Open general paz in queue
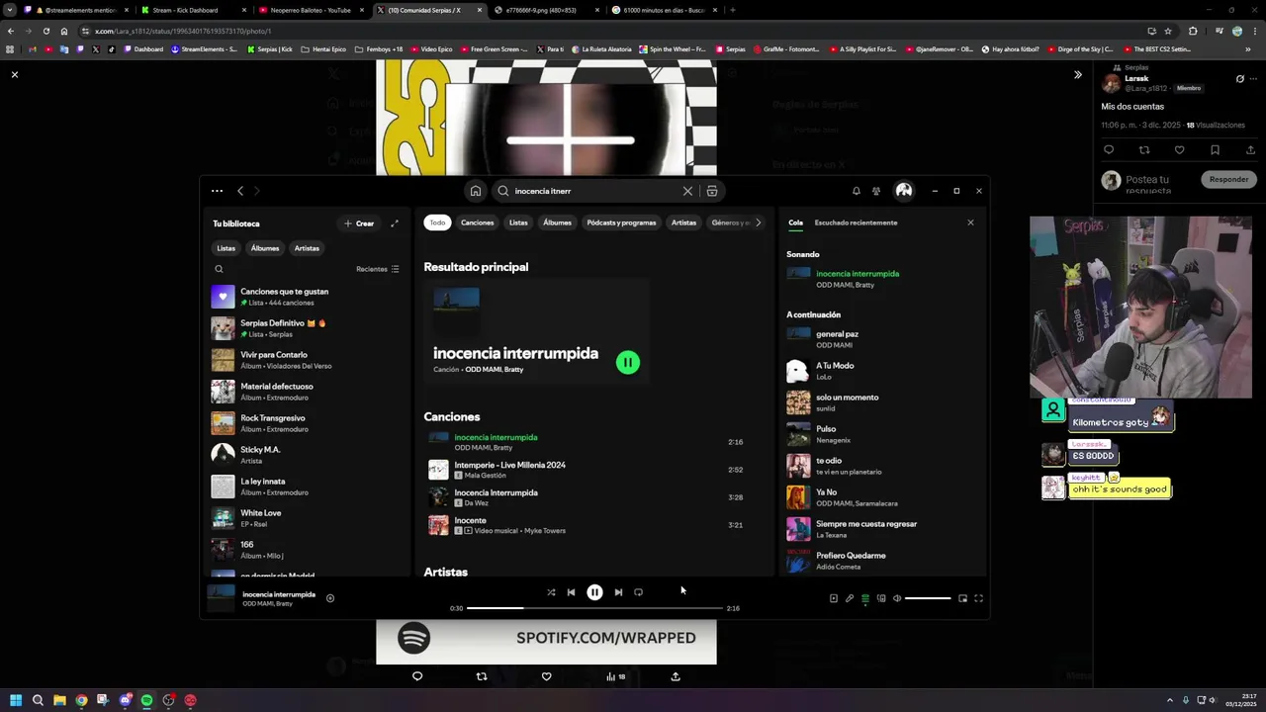The height and width of the screenshot is (712, 1266). (x=880, y=339)
